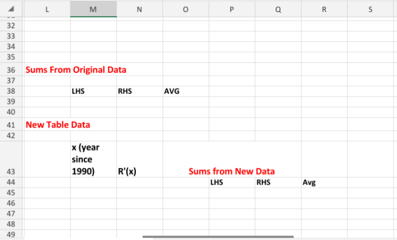Screen dimensions: 397x240
Task: Select row 46 header
Action: click(x=11, y=204)
